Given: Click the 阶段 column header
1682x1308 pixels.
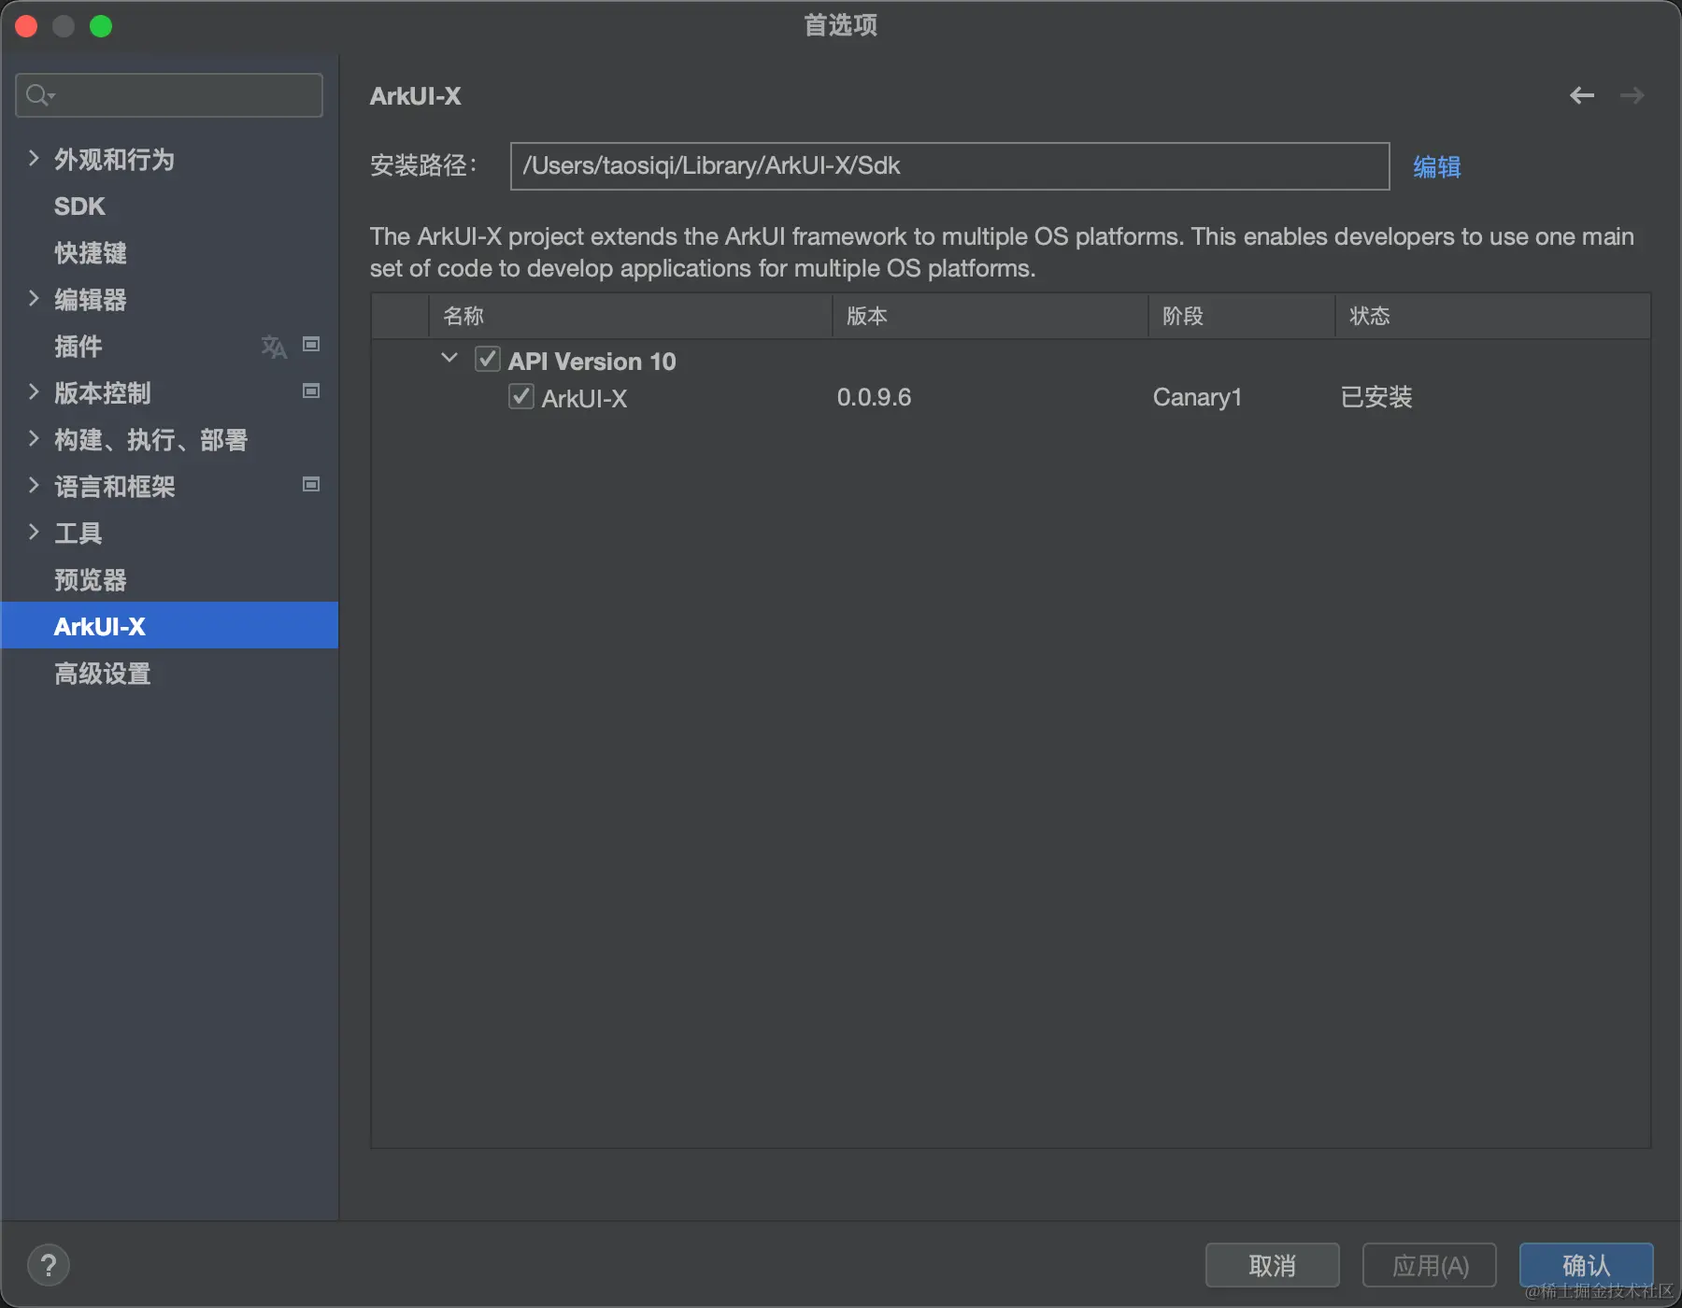Looking at the screenshot, I should 1241,316.
